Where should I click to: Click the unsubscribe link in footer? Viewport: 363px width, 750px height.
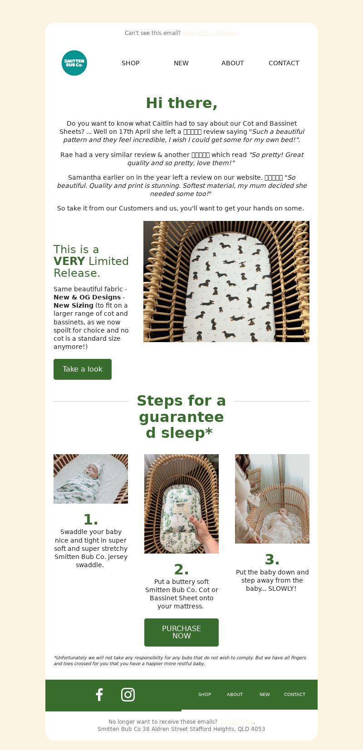(x=236, y=722)
